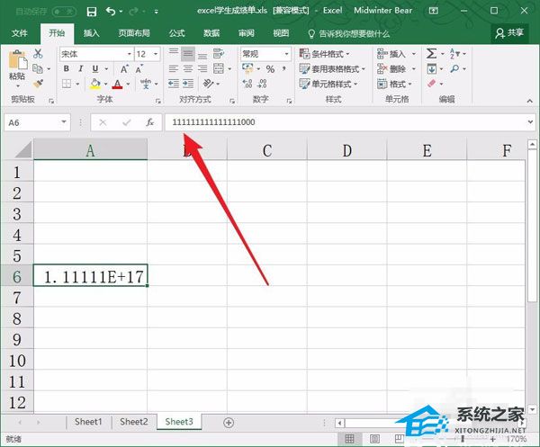Center text horizontally
Screen dimensions: 540x447
pos(188,69)
